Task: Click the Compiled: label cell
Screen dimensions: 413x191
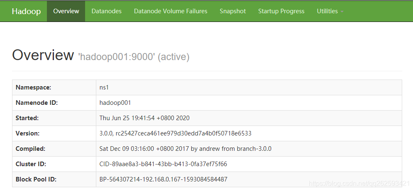Action: (54, 149)
